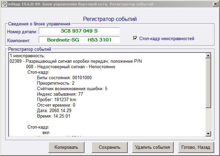Toggle the Стоп-кадр неисправностей checkbox

point(135,38)
